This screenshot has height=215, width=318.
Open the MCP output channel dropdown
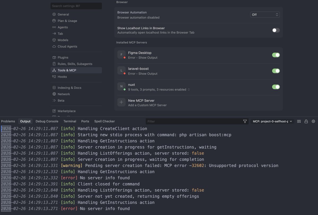coord(272,121)
